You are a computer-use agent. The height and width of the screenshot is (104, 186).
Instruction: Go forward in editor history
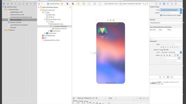(45, 4)
